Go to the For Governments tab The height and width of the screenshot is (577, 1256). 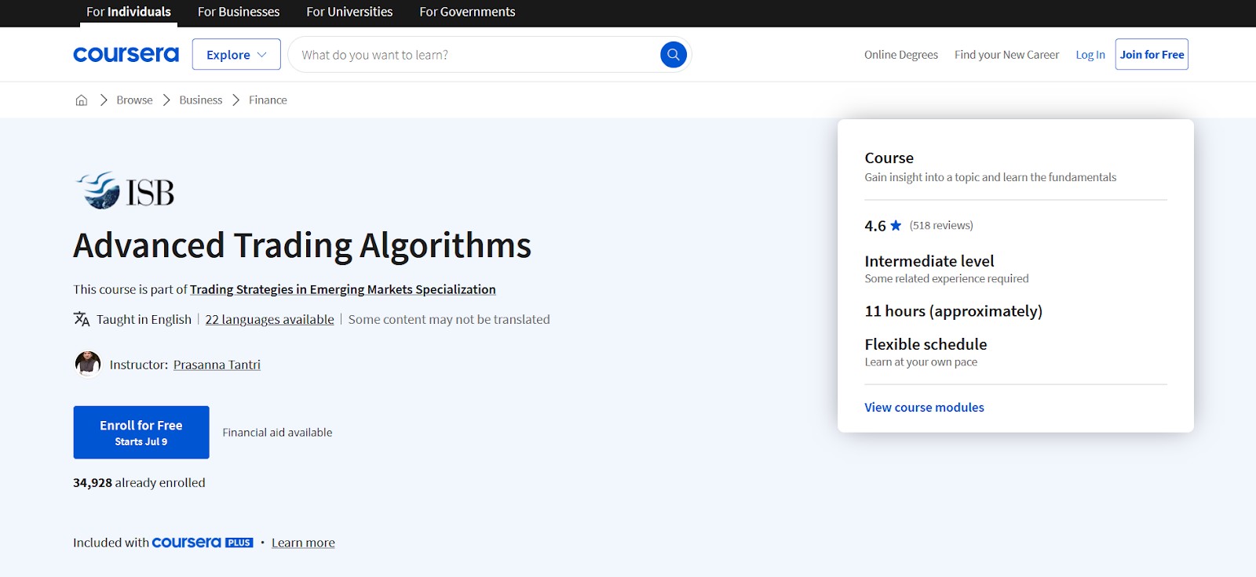click(467, 12)
